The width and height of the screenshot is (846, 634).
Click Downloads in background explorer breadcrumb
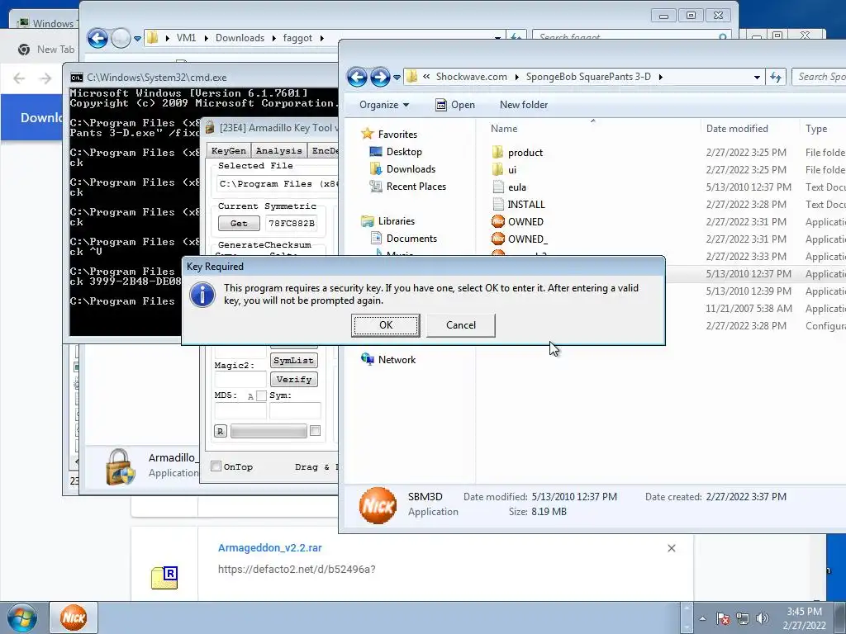[240, 38]
